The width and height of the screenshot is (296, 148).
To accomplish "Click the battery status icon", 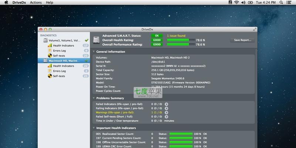I will tap(250, 3).
